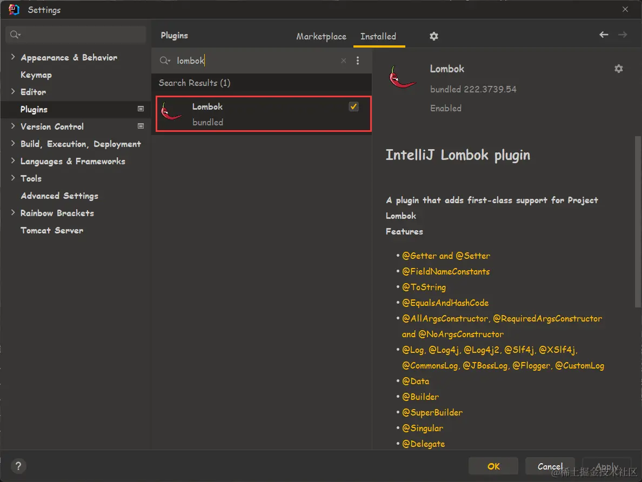Clear the lombok search text
This screenshot has width=642, height=482.
344,61
